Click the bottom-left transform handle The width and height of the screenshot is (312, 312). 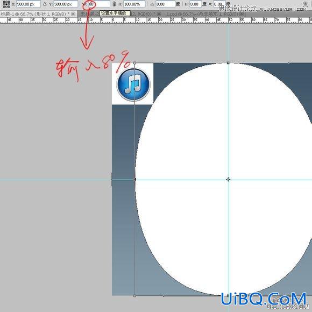[x=134, y=296]
